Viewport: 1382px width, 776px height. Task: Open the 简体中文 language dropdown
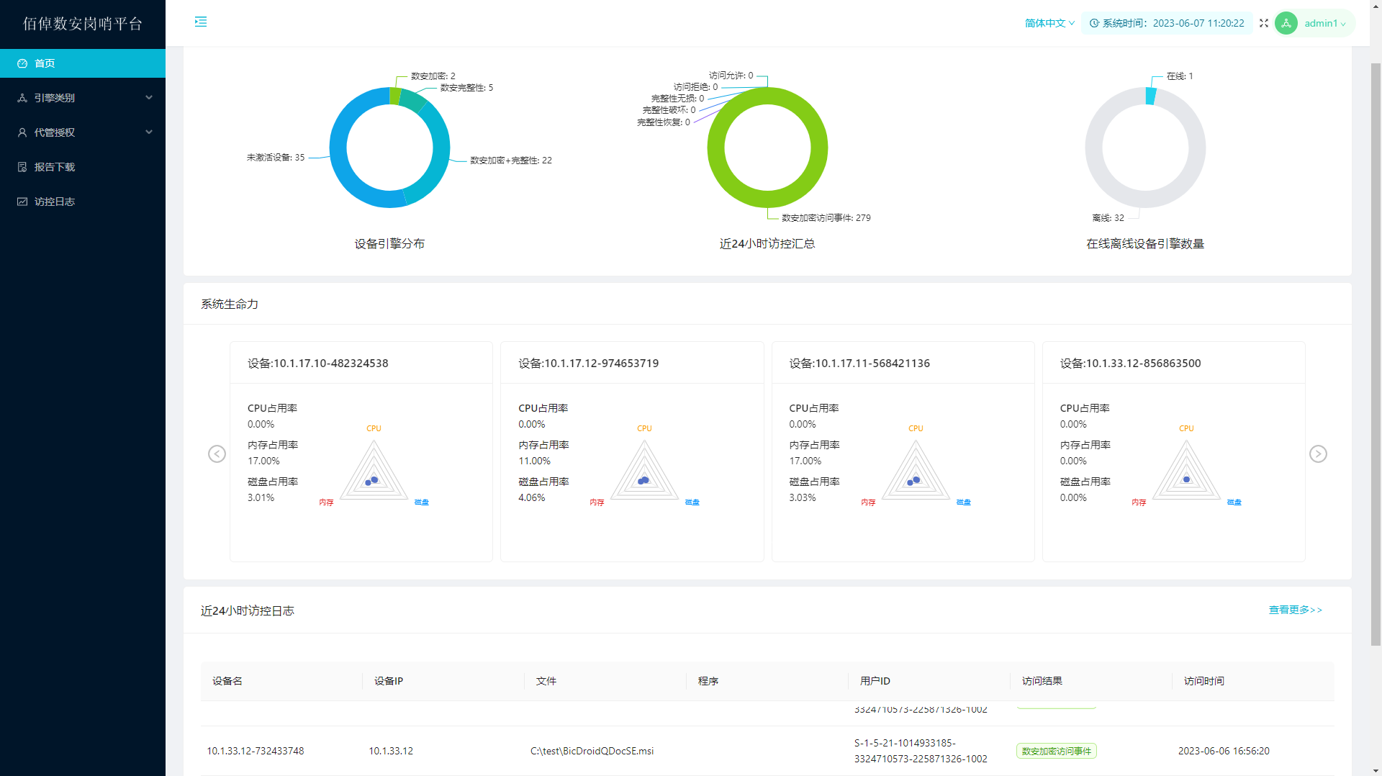[1049, 23]
